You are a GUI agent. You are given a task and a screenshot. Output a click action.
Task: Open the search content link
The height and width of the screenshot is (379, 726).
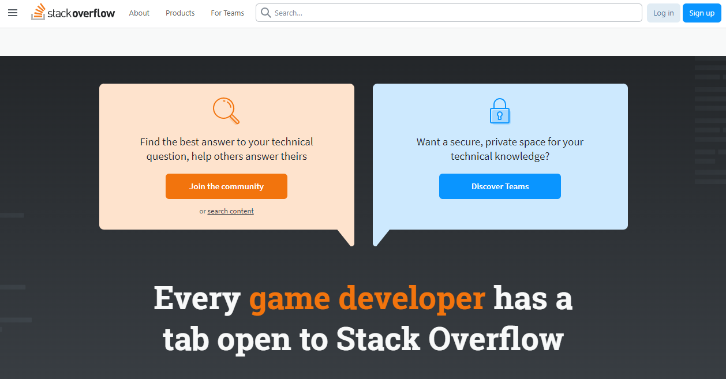[230, 211]
